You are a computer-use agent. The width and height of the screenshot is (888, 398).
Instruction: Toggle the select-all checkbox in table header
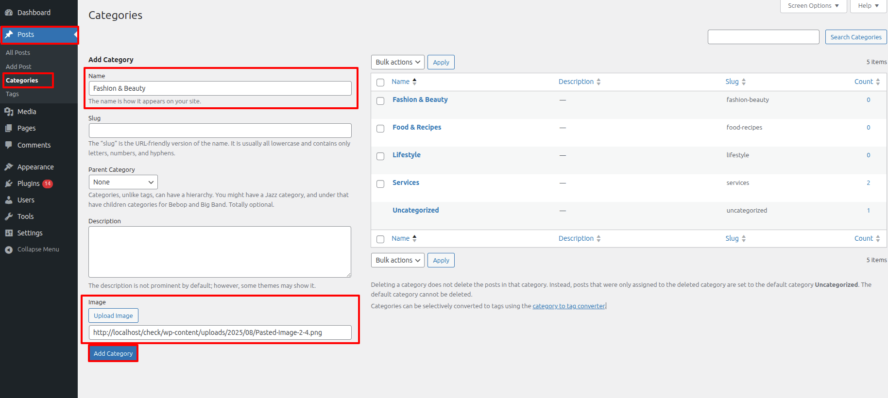380,83
